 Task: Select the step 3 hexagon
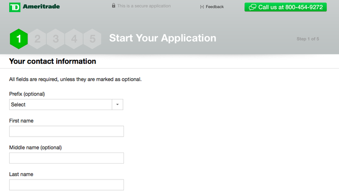[56, 39]
